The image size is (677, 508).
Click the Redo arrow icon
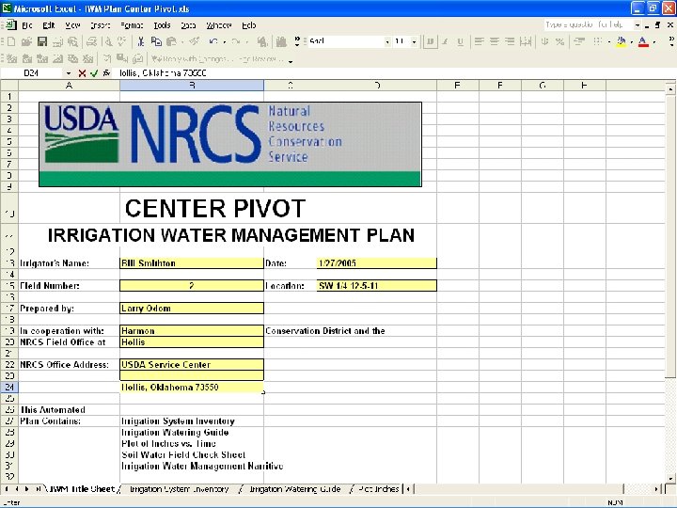(x=236, y=41)
